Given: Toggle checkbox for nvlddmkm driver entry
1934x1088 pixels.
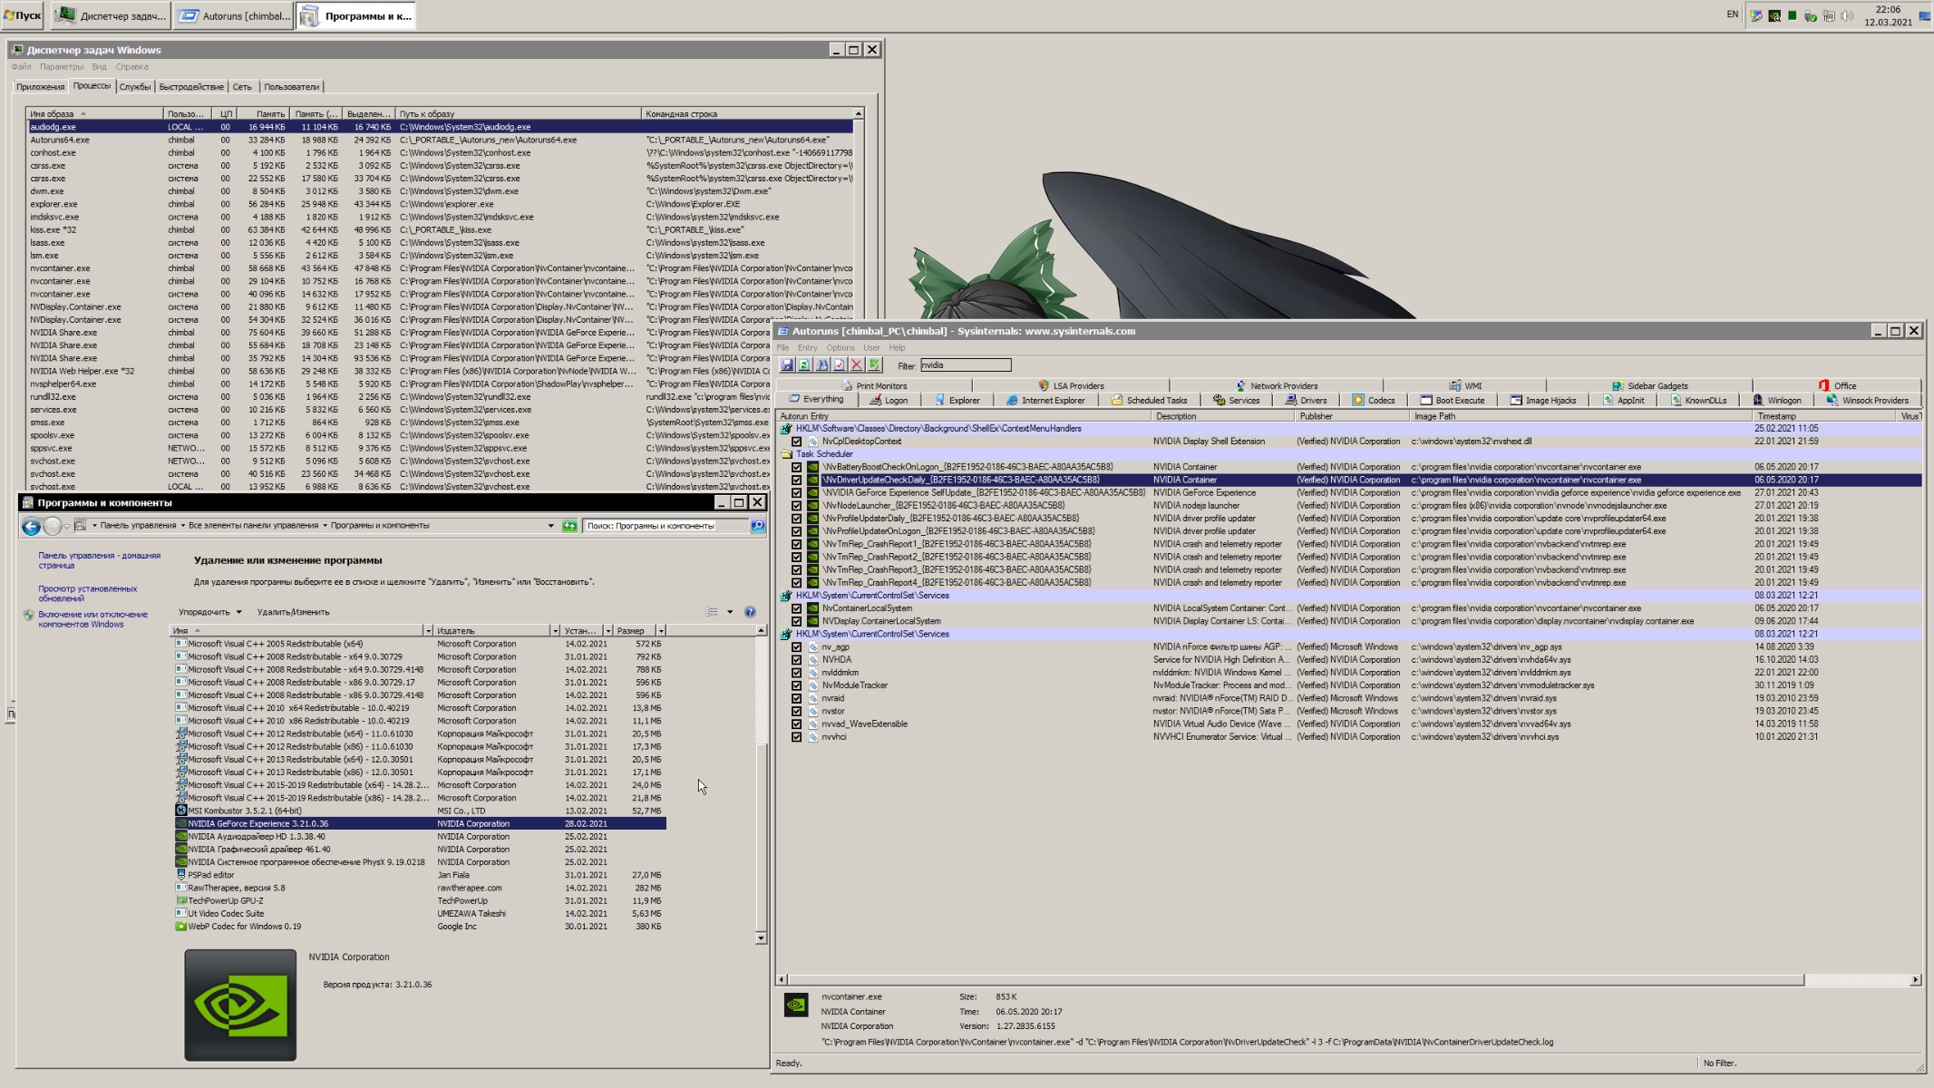Looking at the screenshot, I should (797, 673).
